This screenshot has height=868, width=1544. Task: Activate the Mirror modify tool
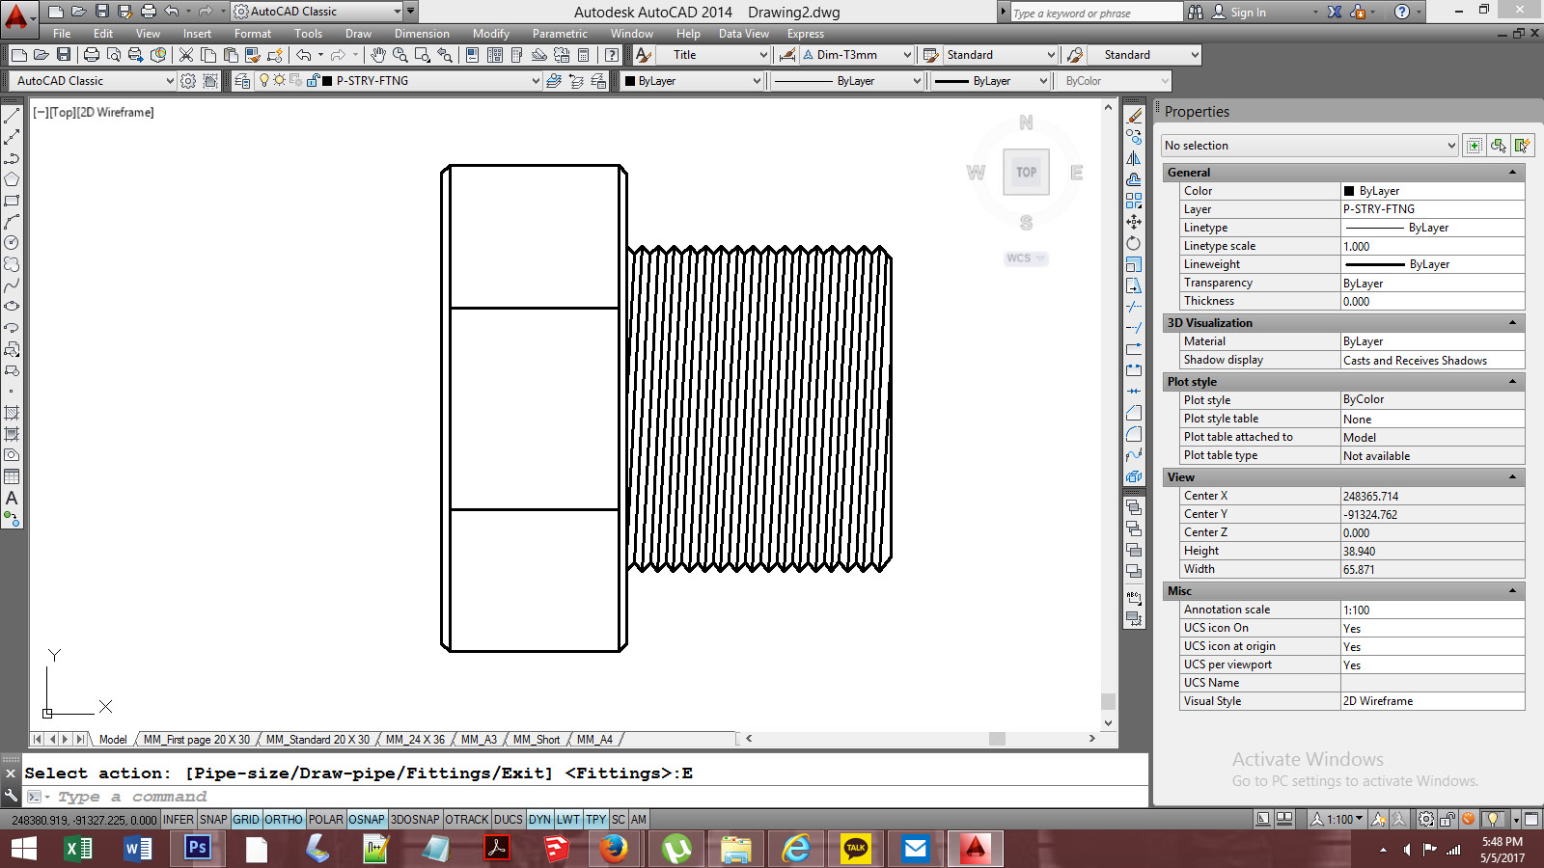click(1134, 158)
